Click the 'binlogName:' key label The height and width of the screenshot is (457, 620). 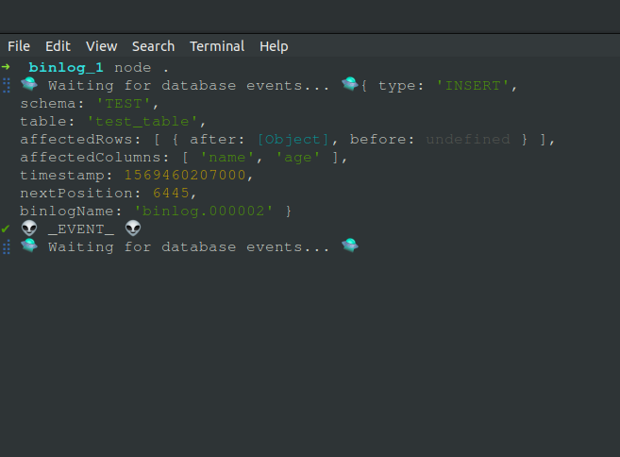[71, 212]
